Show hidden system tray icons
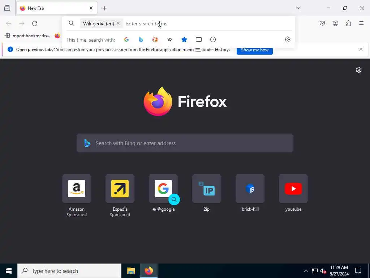The image size is (370, 278). 306,271
